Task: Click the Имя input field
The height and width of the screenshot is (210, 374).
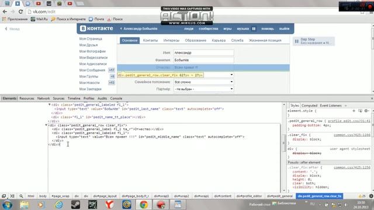Action: pyautogui.click(x=204, y=52)
